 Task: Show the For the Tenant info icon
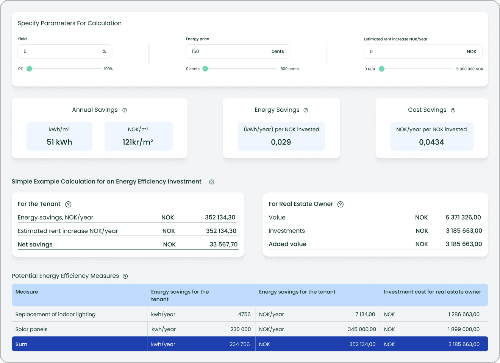[68, 204]
